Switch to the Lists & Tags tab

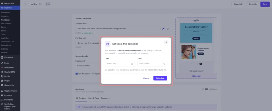(x=93, y=98)
